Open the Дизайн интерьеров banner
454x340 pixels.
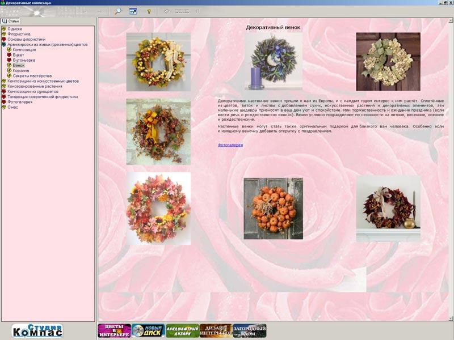[216, 331]
